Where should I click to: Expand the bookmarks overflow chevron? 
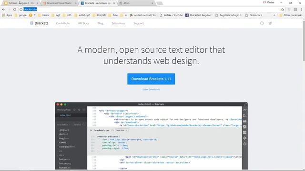coord(274,15)
